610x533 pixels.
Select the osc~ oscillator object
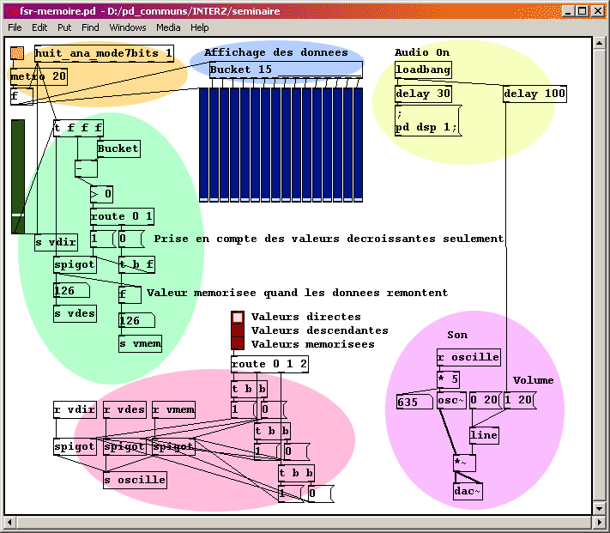(450, 401)
